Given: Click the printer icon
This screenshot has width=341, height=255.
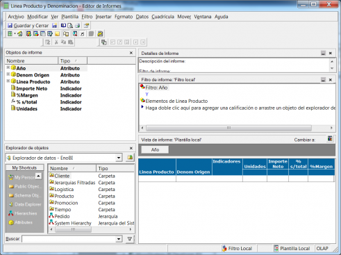Looking at the screenshot, I should pos(78,26).
